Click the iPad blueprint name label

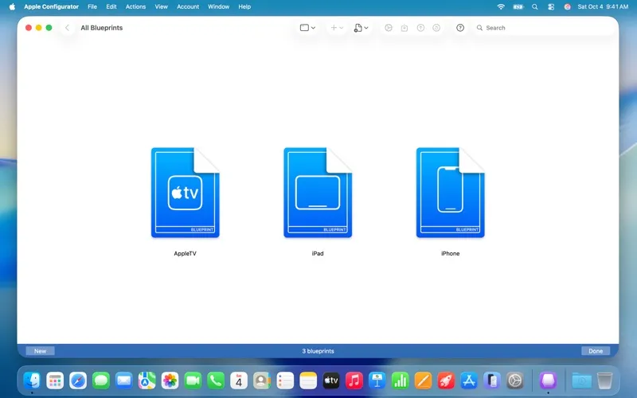tap(318, 253)
